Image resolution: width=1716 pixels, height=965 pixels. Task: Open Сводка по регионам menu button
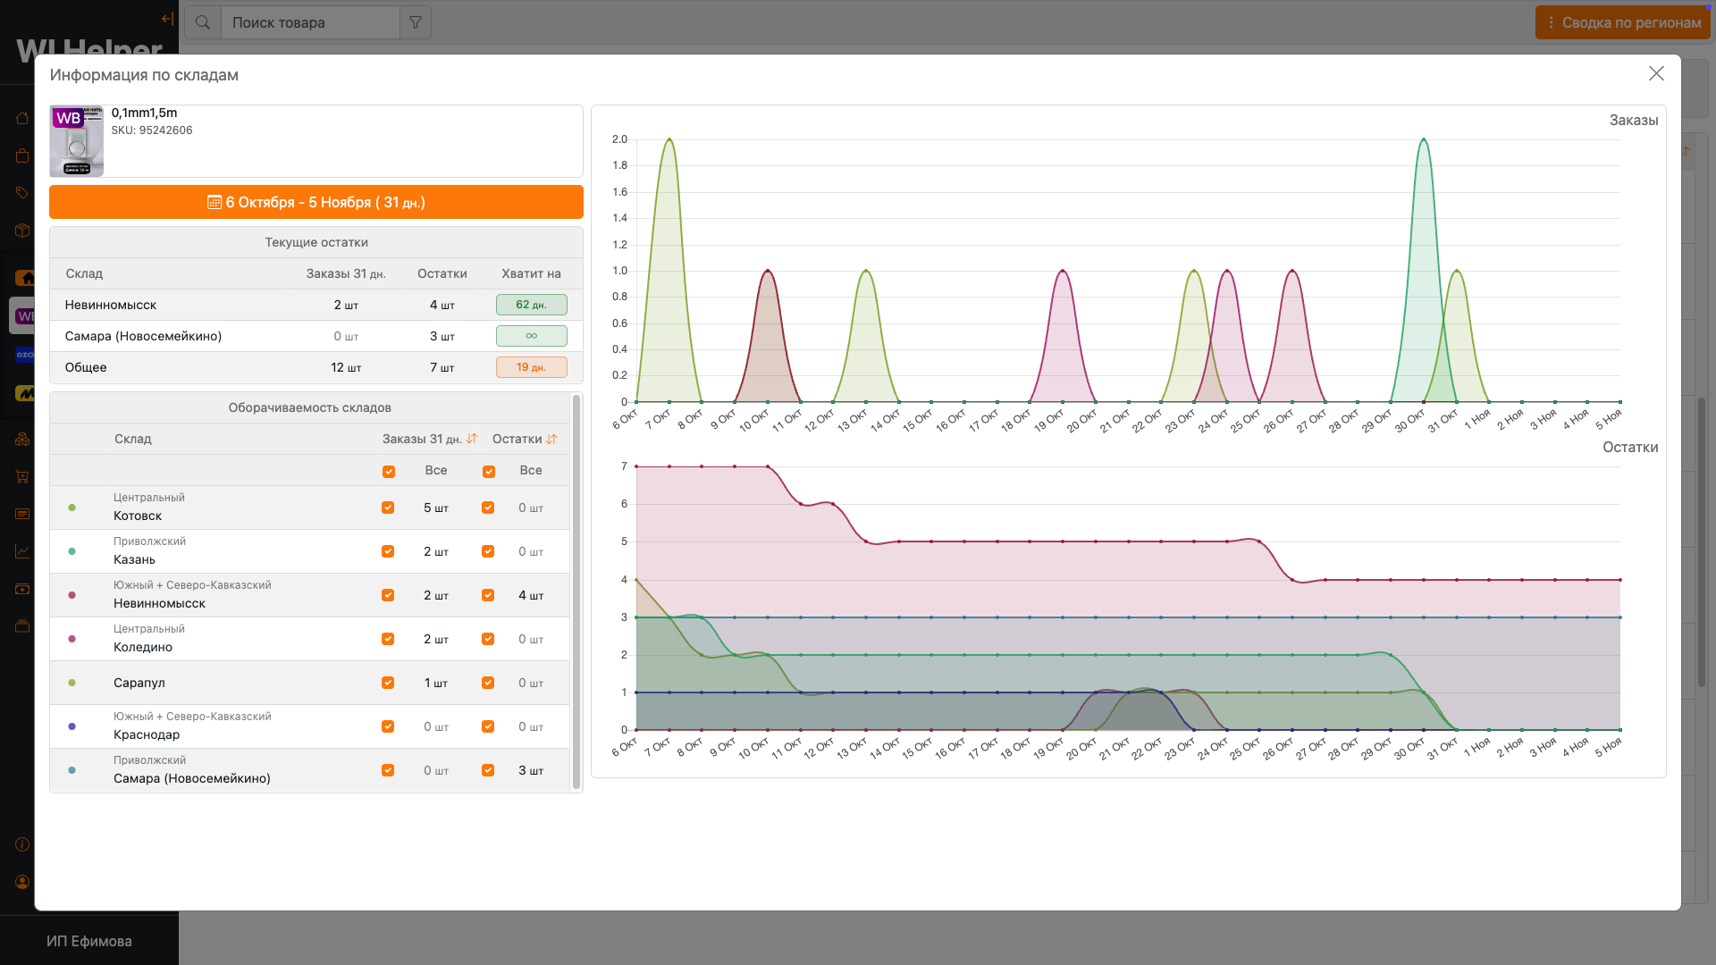point(1622,22)
